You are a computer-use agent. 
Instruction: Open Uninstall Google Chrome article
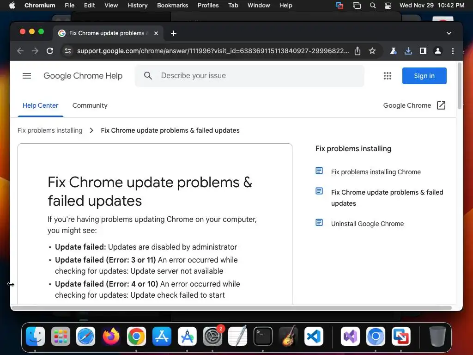tap(367, 224)
